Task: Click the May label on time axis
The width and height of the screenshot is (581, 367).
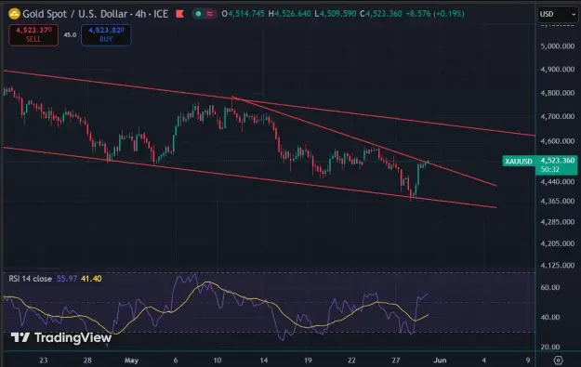Action: 131,360
